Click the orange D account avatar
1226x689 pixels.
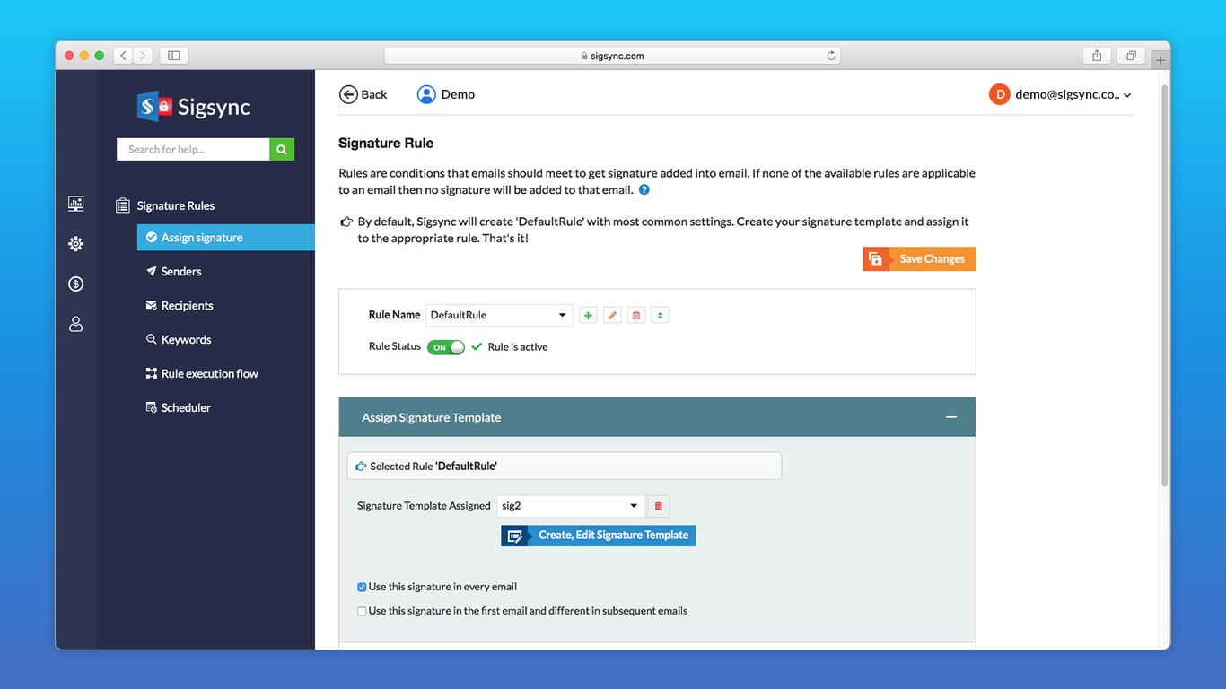pyautogui.click(x=999, y=94)
